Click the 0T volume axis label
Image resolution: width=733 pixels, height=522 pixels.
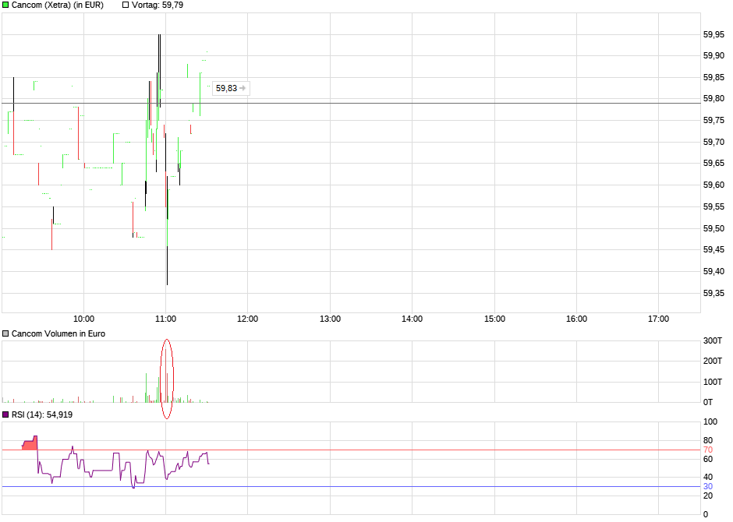pos(708,403)
